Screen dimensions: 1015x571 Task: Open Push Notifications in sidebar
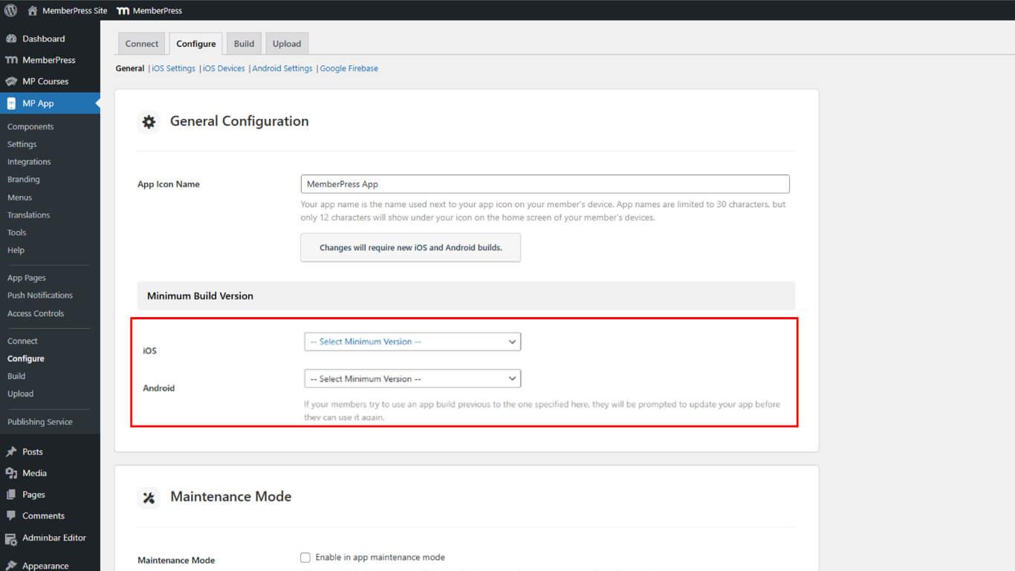[x=40, y=296]
